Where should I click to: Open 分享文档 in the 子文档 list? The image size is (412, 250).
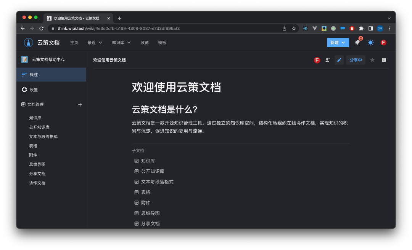[x=150, y=224]
